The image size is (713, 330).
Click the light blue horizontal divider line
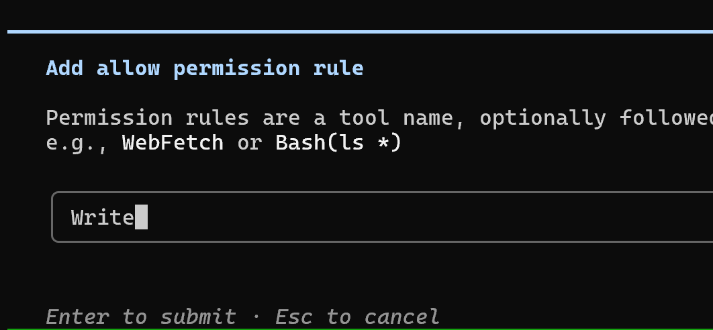coord(360,32)
